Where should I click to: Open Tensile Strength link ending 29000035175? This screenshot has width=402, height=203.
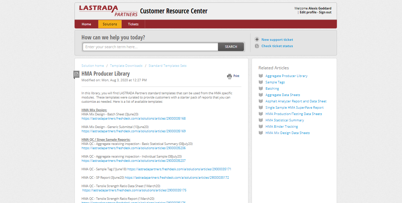pos(134,190)
